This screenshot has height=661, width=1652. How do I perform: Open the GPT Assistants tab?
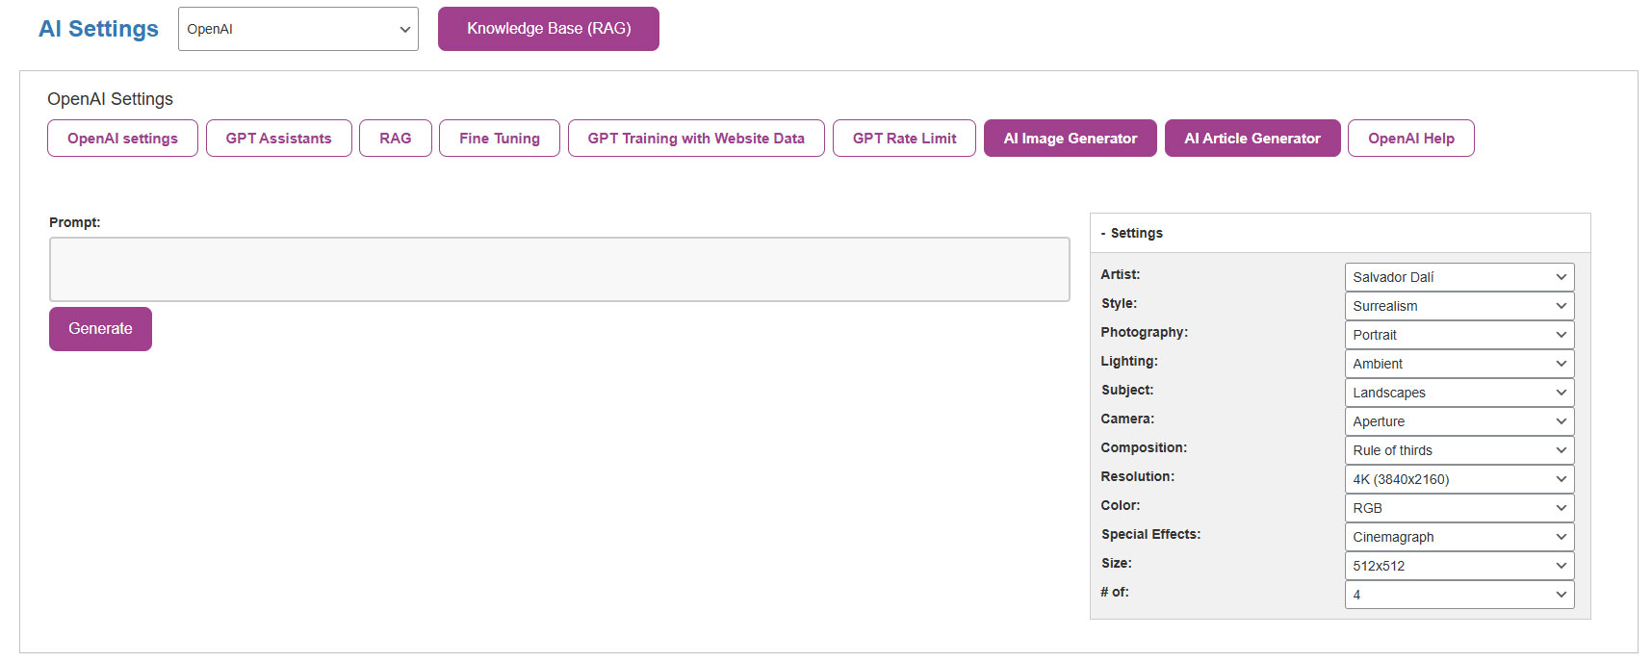[x=278, y=139]
